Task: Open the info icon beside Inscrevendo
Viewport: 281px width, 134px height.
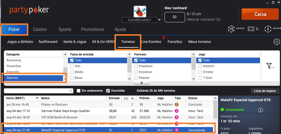Action: click(260, 110)
